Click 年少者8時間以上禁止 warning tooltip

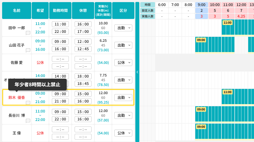point(37,84)
